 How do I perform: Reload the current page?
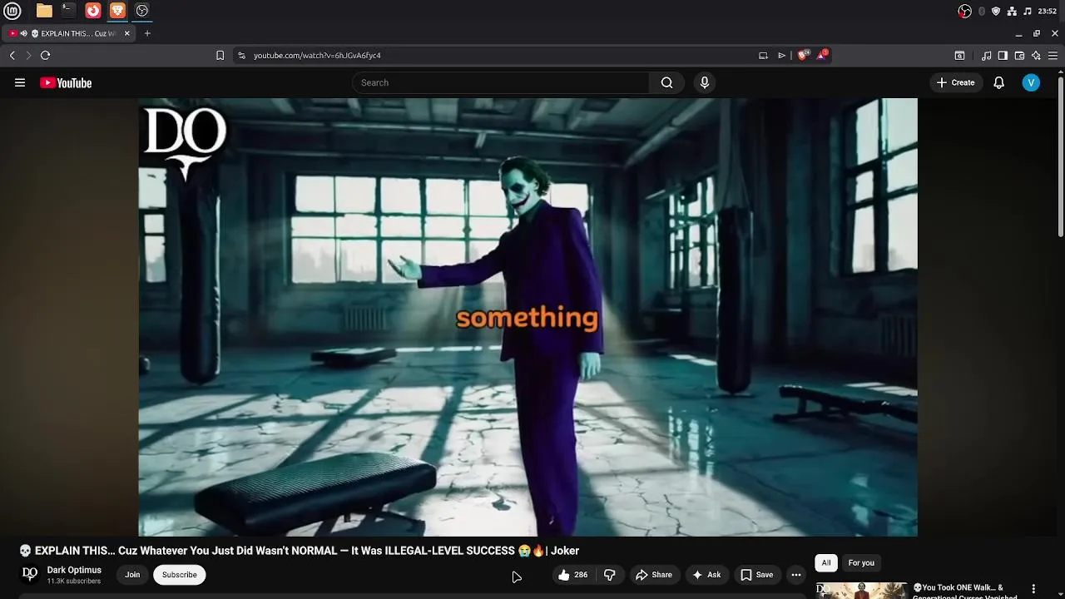[x=45, y=55]
